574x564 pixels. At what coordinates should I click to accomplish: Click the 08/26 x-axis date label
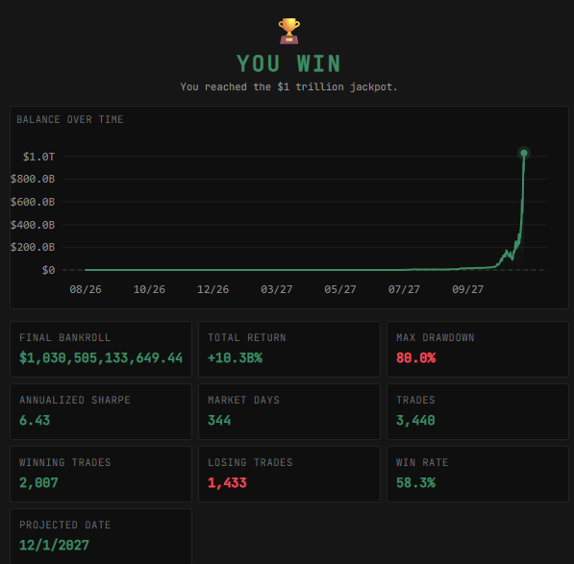coord(86,289)
